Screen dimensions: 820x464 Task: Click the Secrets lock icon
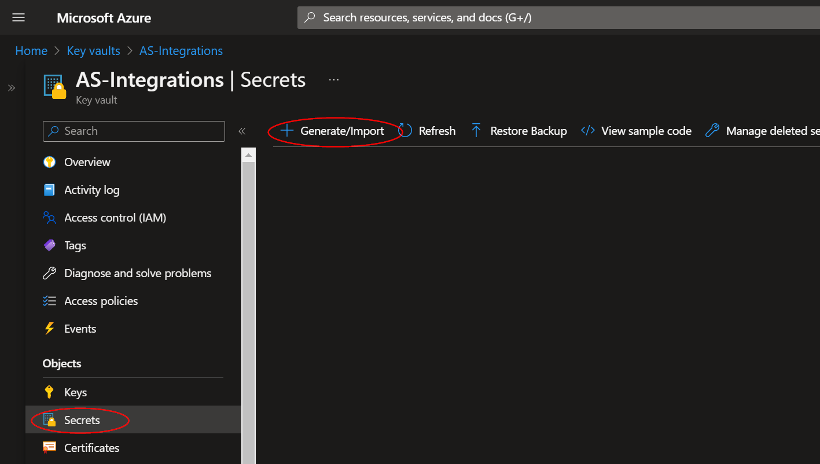tap(50, 420)
